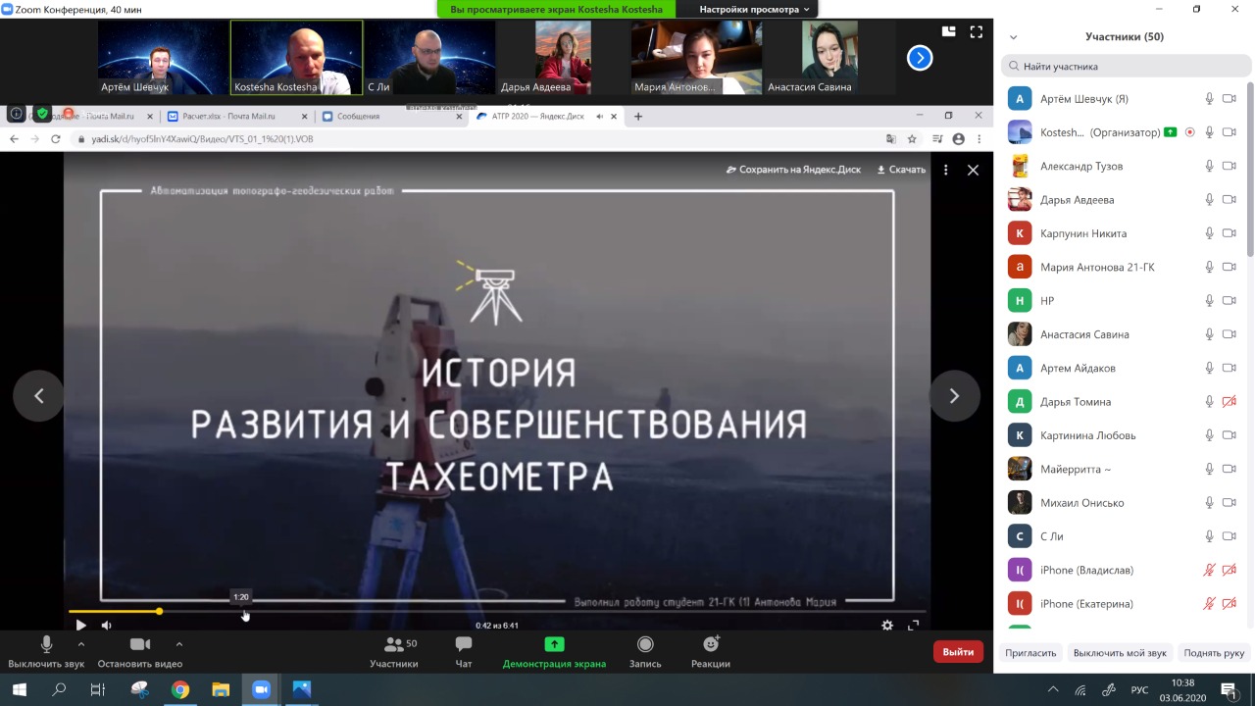1255x706 pixels.
Task: Show hidden tray icons chevron
Action: point(1054,689)
